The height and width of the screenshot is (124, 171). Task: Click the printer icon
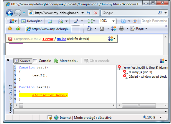coord(121,29)
